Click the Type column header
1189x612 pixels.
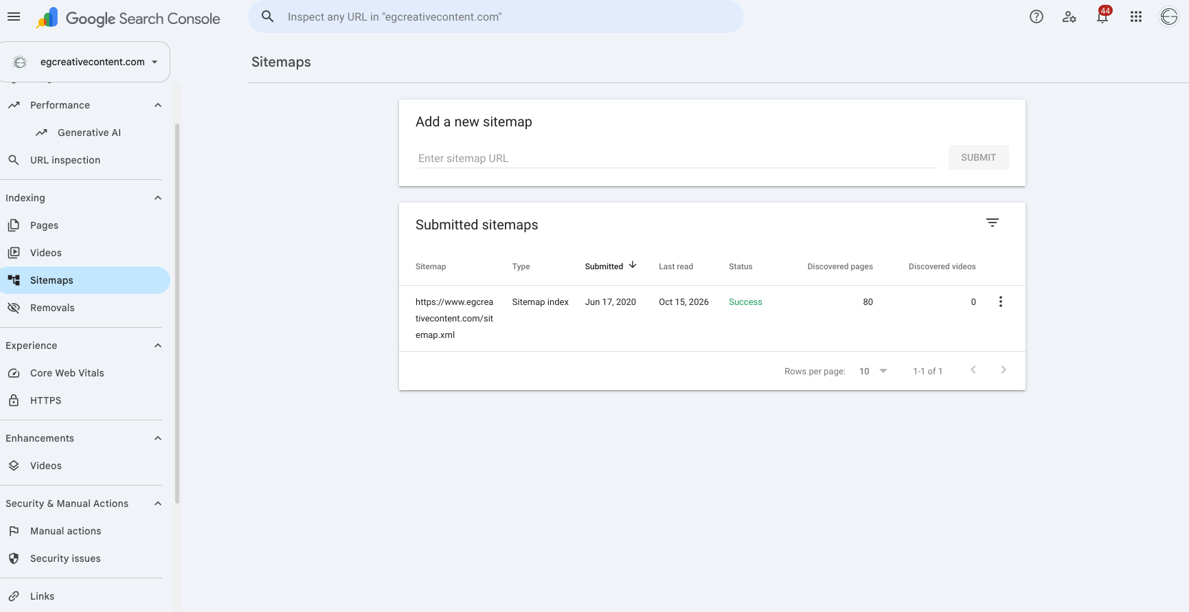pyautogui.click(x=521, y=267)
